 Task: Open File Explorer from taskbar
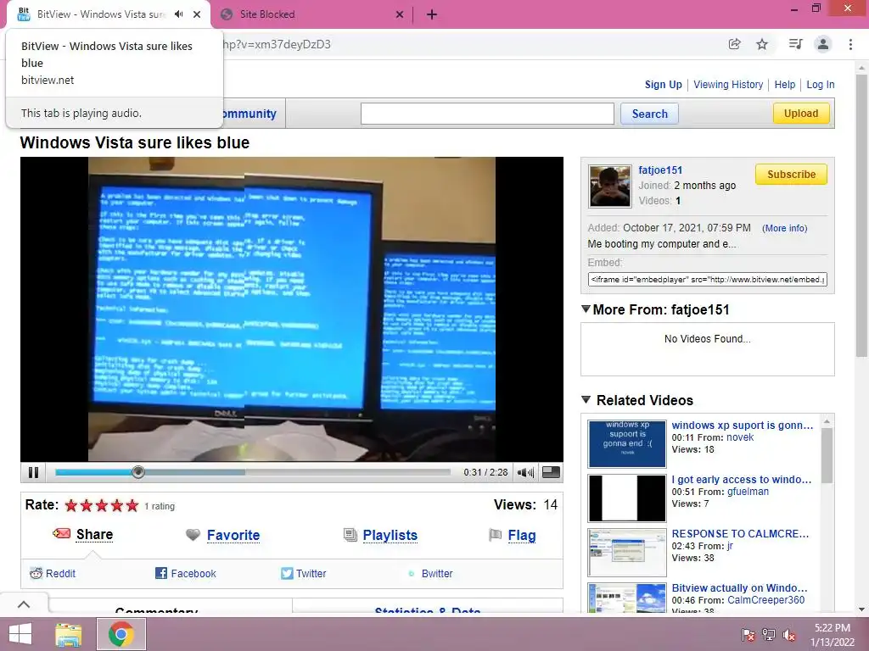[69, 634]
